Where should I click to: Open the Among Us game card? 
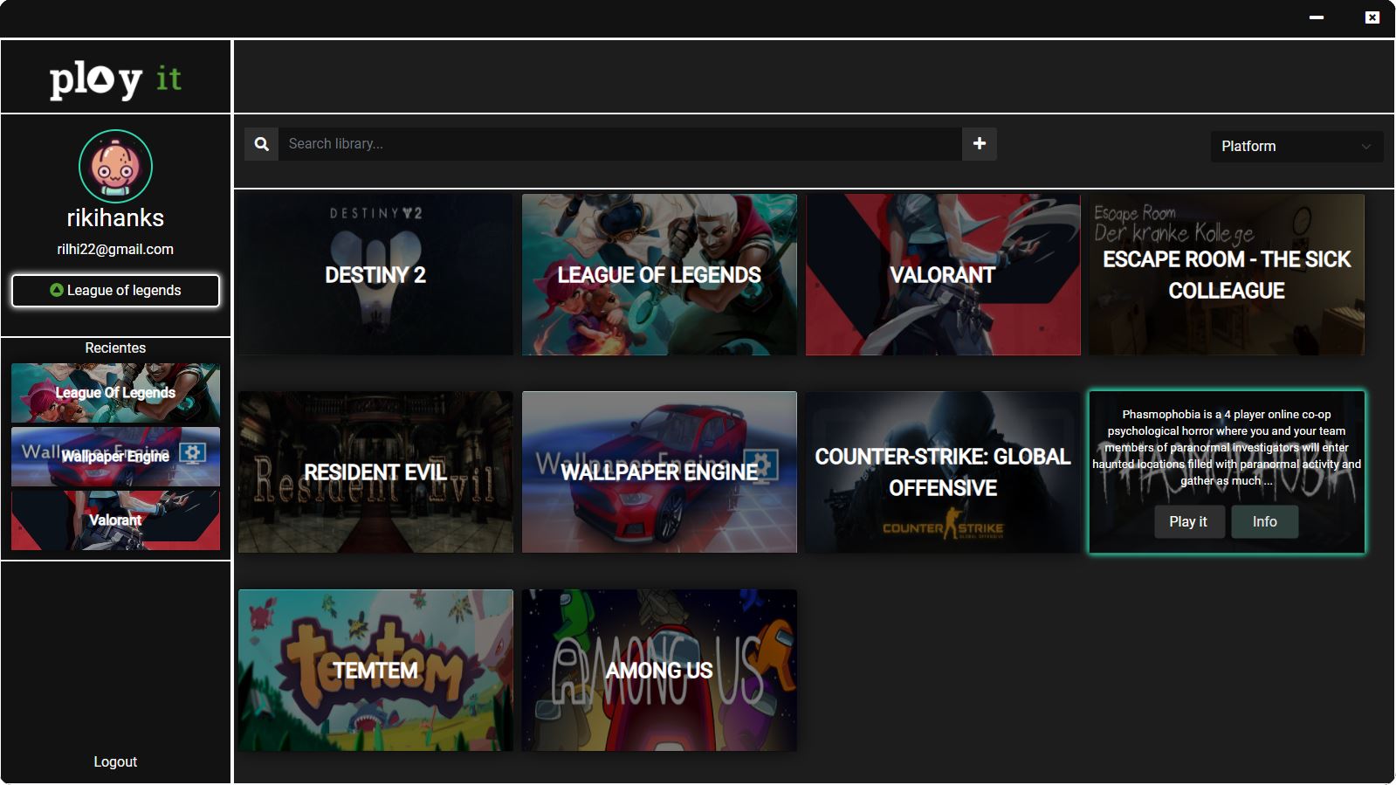[x=659, y=671]
